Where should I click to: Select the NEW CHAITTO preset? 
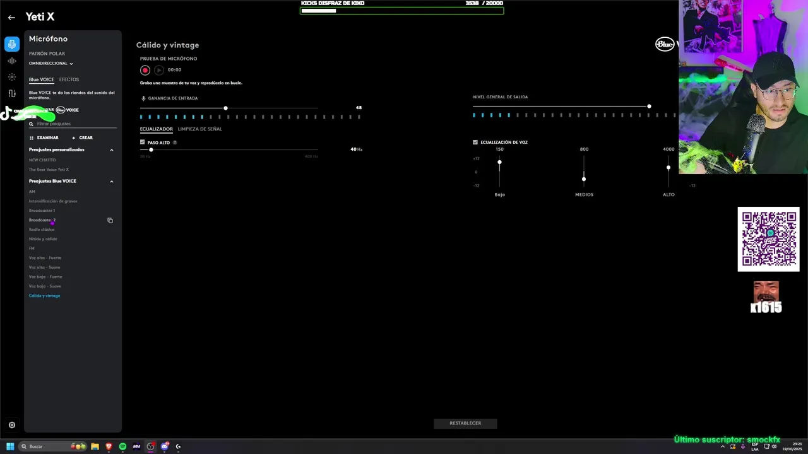pyautogui.click(x=42, y=160)
